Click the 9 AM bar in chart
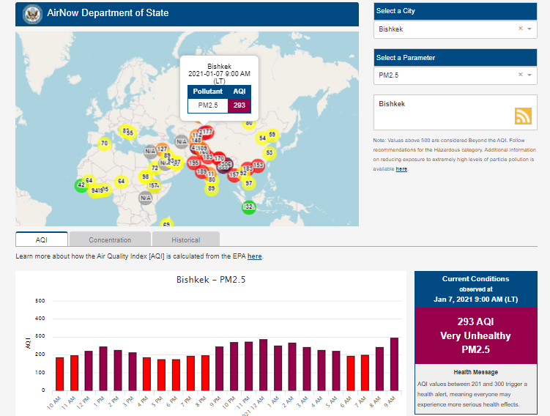Viewport: 550px width, 416px height. (395, 364)
